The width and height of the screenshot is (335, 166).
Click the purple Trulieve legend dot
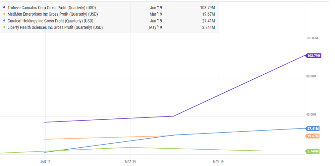pos(4,8)
